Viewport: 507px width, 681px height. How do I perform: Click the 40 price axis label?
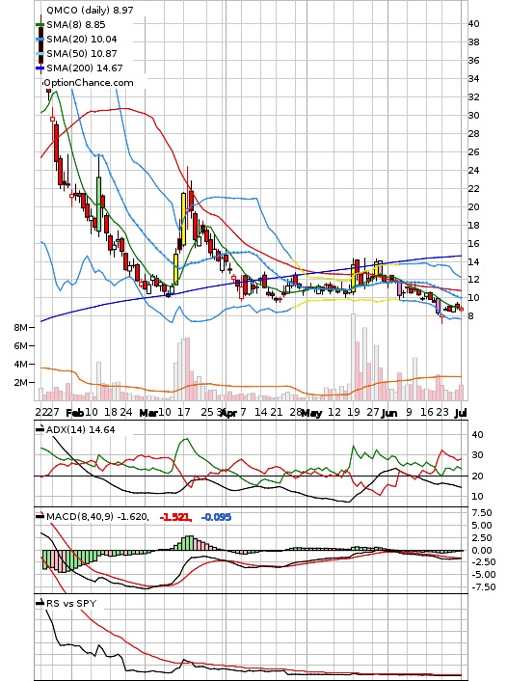click(473, 24)
